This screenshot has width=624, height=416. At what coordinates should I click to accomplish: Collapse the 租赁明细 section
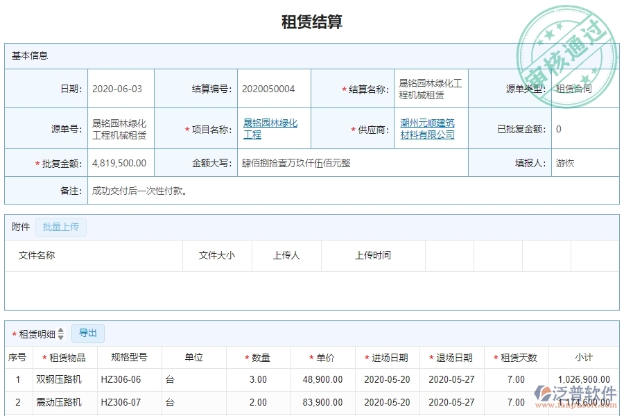37,333
